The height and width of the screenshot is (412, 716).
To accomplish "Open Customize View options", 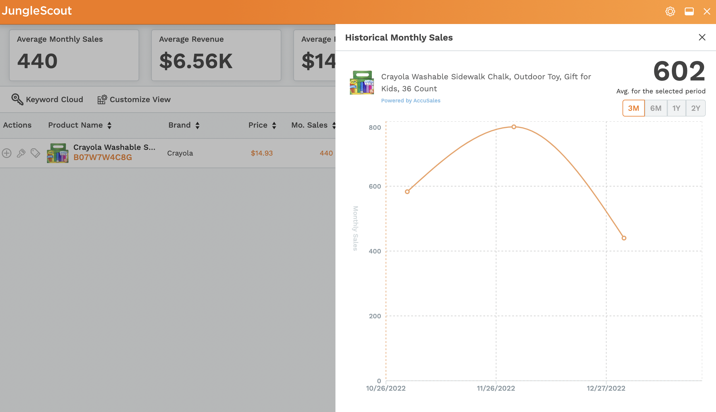I will (140, 99).
